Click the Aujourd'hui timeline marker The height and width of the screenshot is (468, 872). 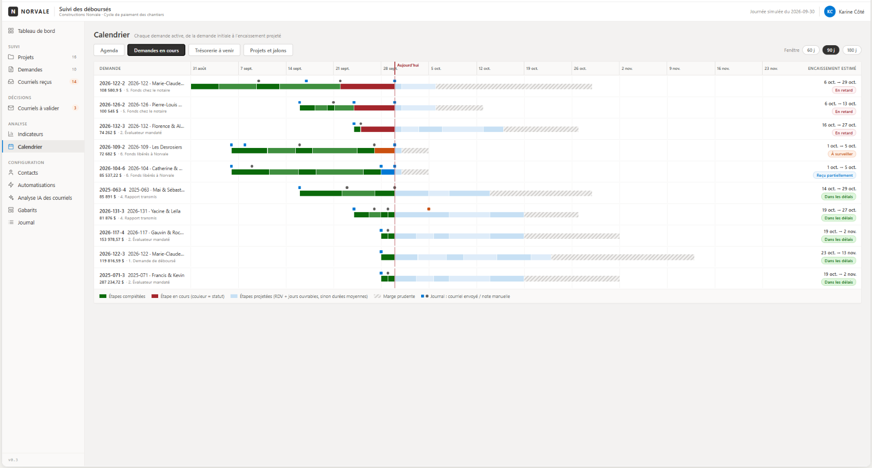(408, 65)
